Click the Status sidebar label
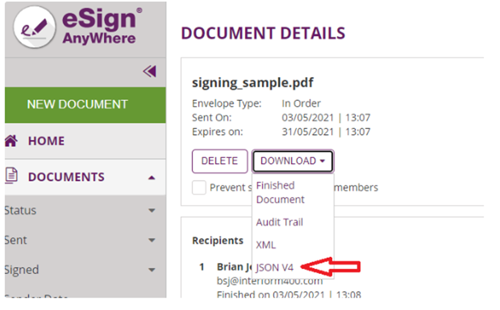 [x=20, y=210]
